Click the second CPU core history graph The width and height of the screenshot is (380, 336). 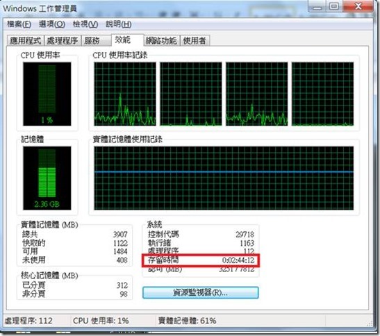pos(191,94)
